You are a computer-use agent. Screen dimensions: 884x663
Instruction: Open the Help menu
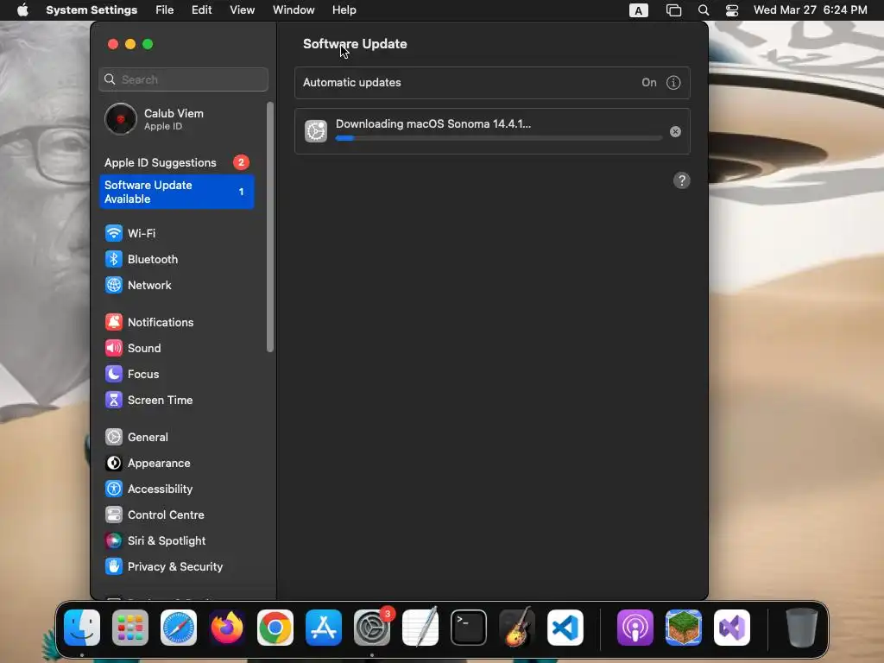click(x=344, y=10)
